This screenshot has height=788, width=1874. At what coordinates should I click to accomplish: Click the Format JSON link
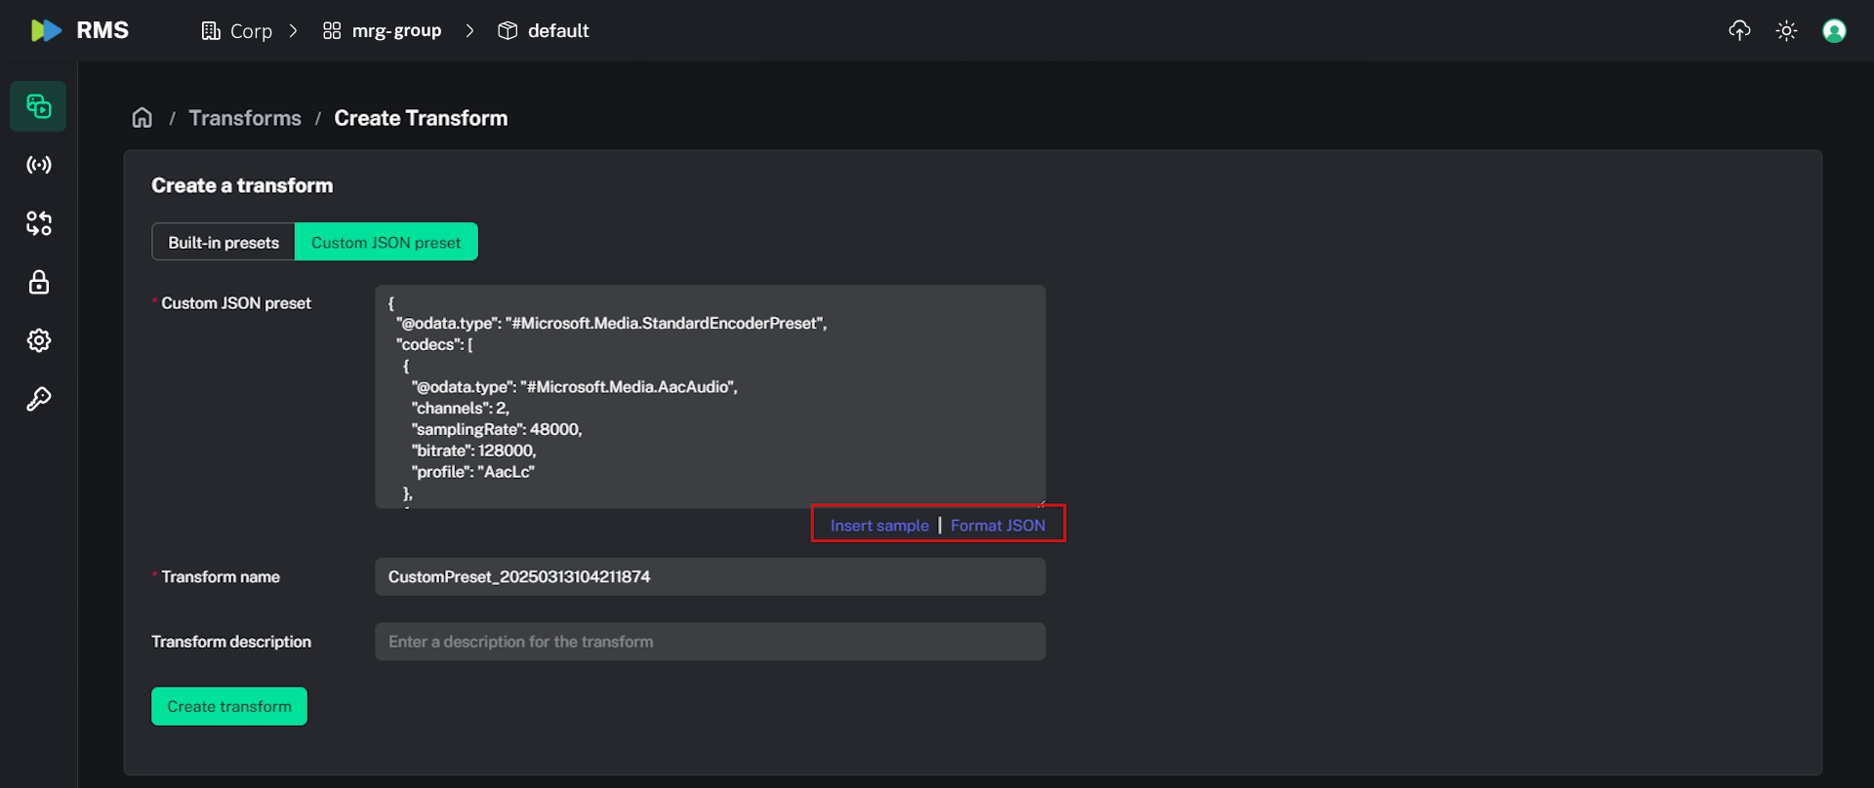(998, 525)
